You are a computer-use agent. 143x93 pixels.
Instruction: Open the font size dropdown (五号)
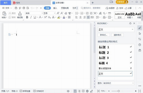tap(54, 13)
